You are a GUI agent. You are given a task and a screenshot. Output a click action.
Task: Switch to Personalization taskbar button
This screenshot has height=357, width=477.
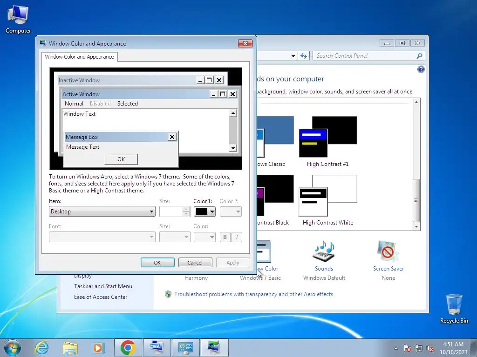pos(214,348)
